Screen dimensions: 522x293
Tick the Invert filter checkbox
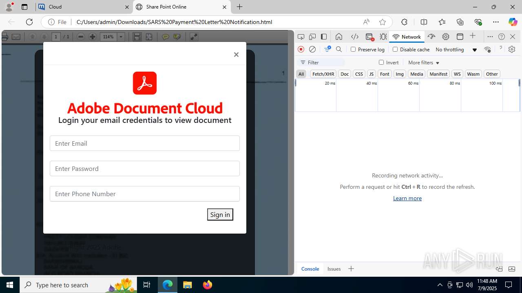pyautogui.click(x=381, y=62)
